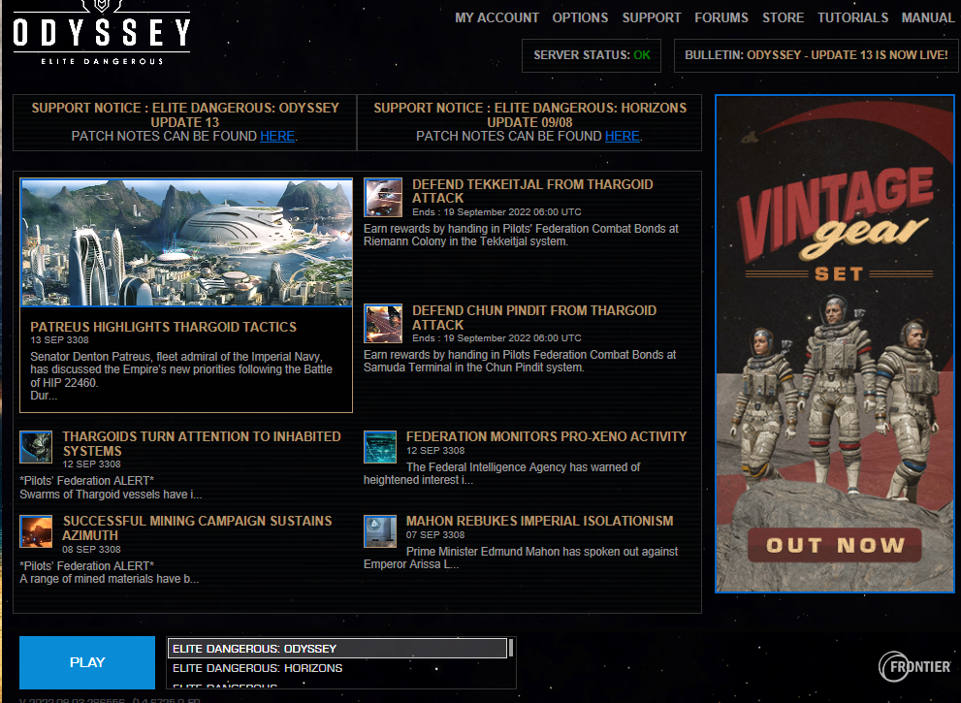This screenshot has height=703, width=961.
Task: Open the Update 13 is now live bulletin
Action: 817,55
